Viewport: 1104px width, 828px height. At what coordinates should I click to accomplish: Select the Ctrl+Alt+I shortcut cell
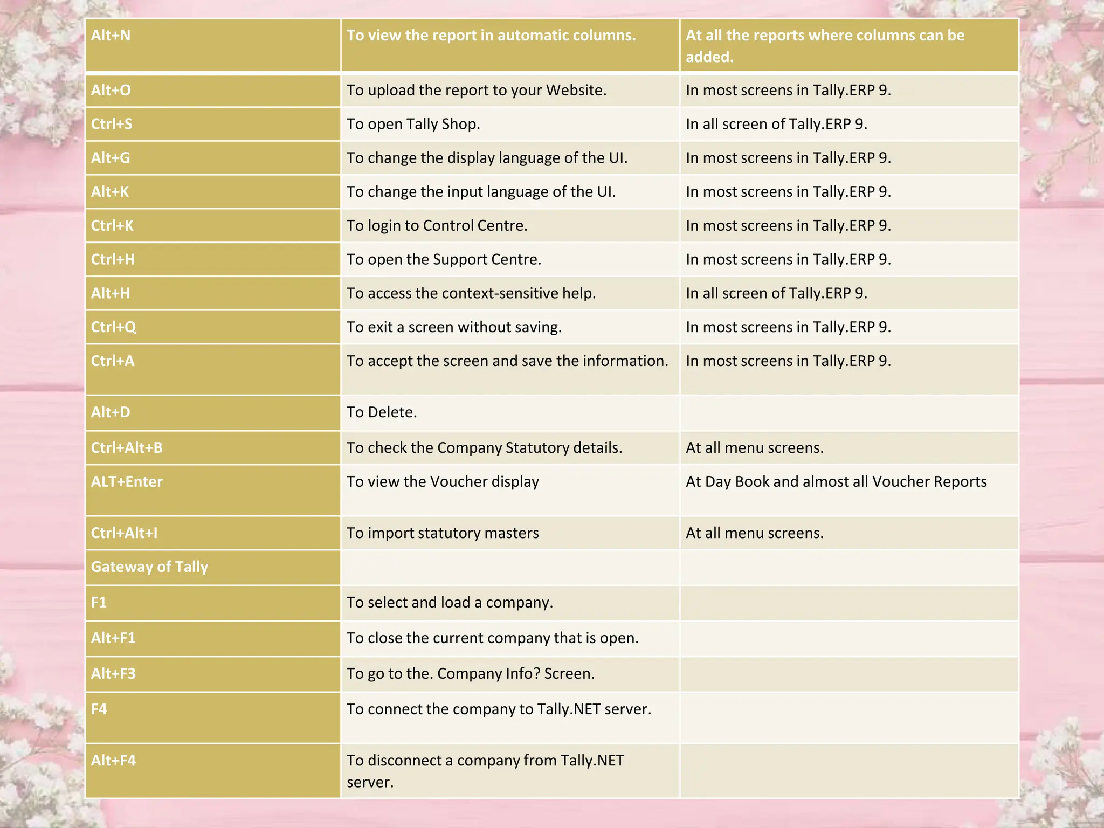[213, 534]
